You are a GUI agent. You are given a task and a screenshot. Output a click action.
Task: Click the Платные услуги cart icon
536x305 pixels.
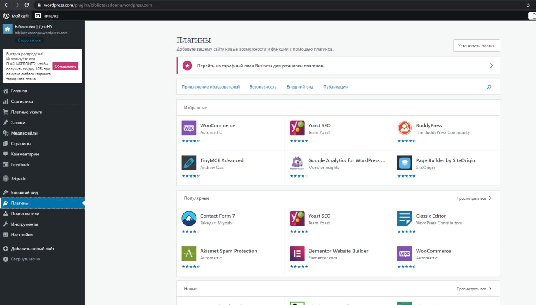[5, 112]
